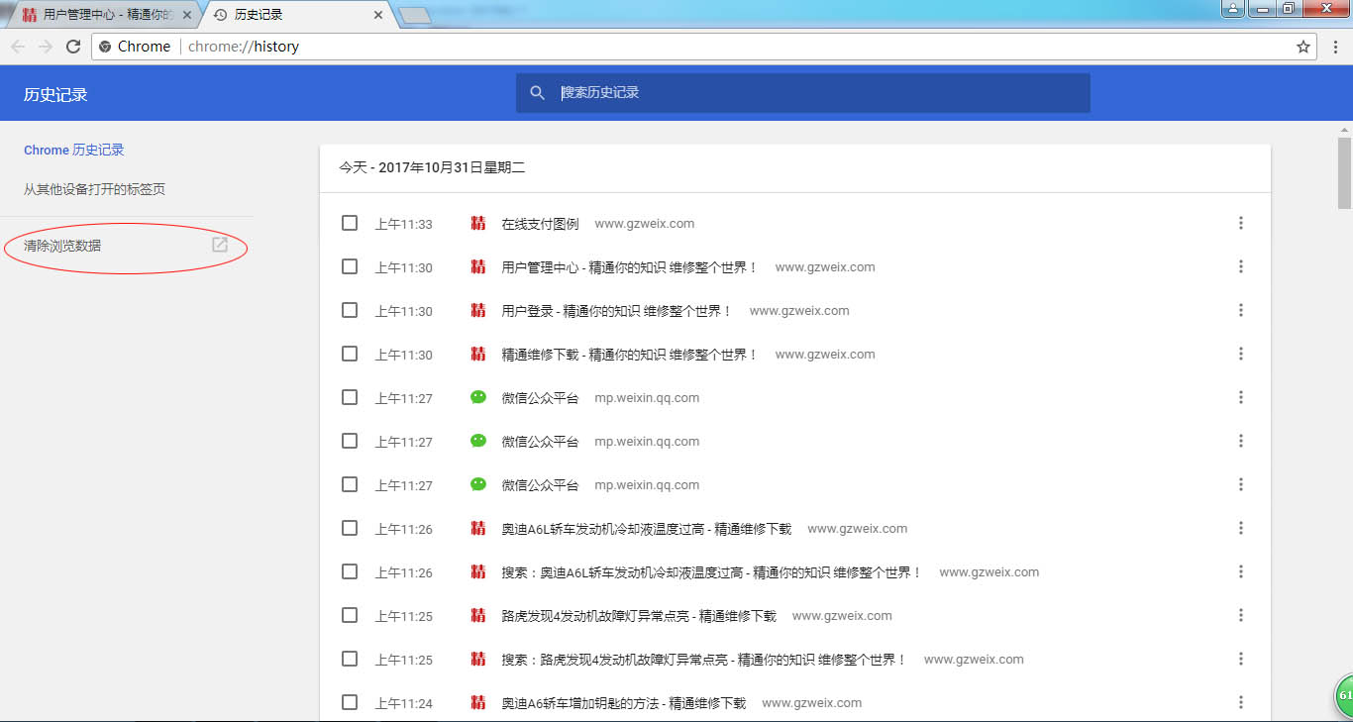Open external link icon beside 清除浏览数据
1353x722 pixels.
point(220,245)
